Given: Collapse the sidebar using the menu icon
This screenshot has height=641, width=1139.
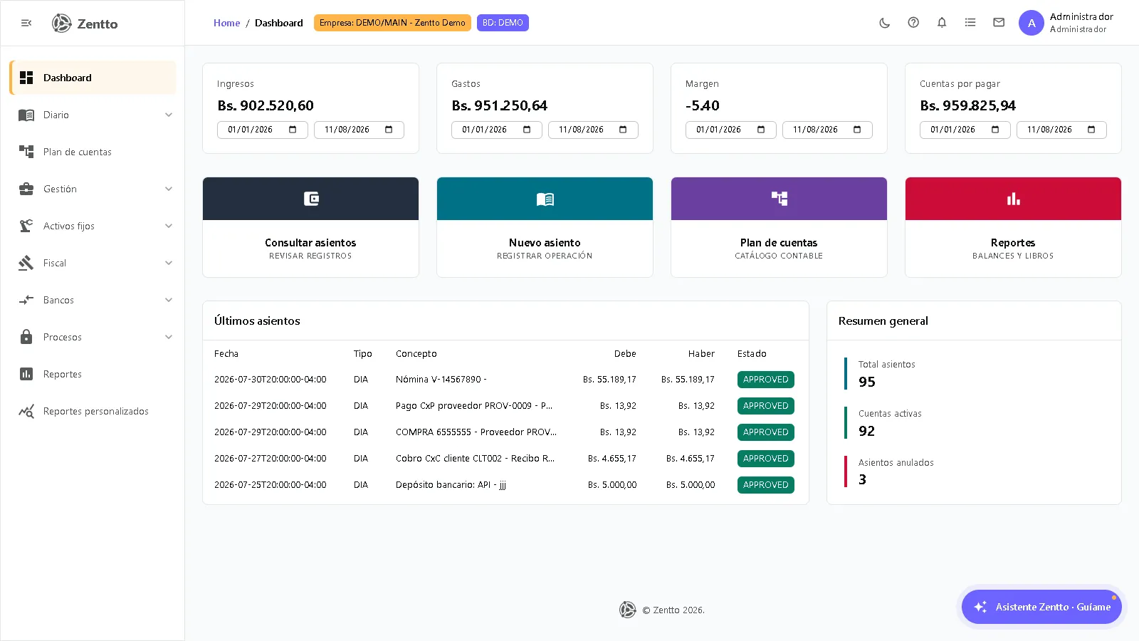Looking at the screenshot, I should 26,24.
